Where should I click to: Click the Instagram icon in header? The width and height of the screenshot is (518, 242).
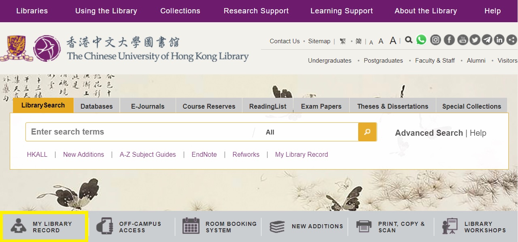(435, 40)
